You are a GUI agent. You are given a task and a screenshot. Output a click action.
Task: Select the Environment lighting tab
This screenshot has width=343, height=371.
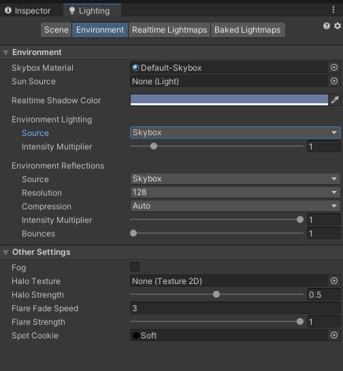tap(100, 30)
